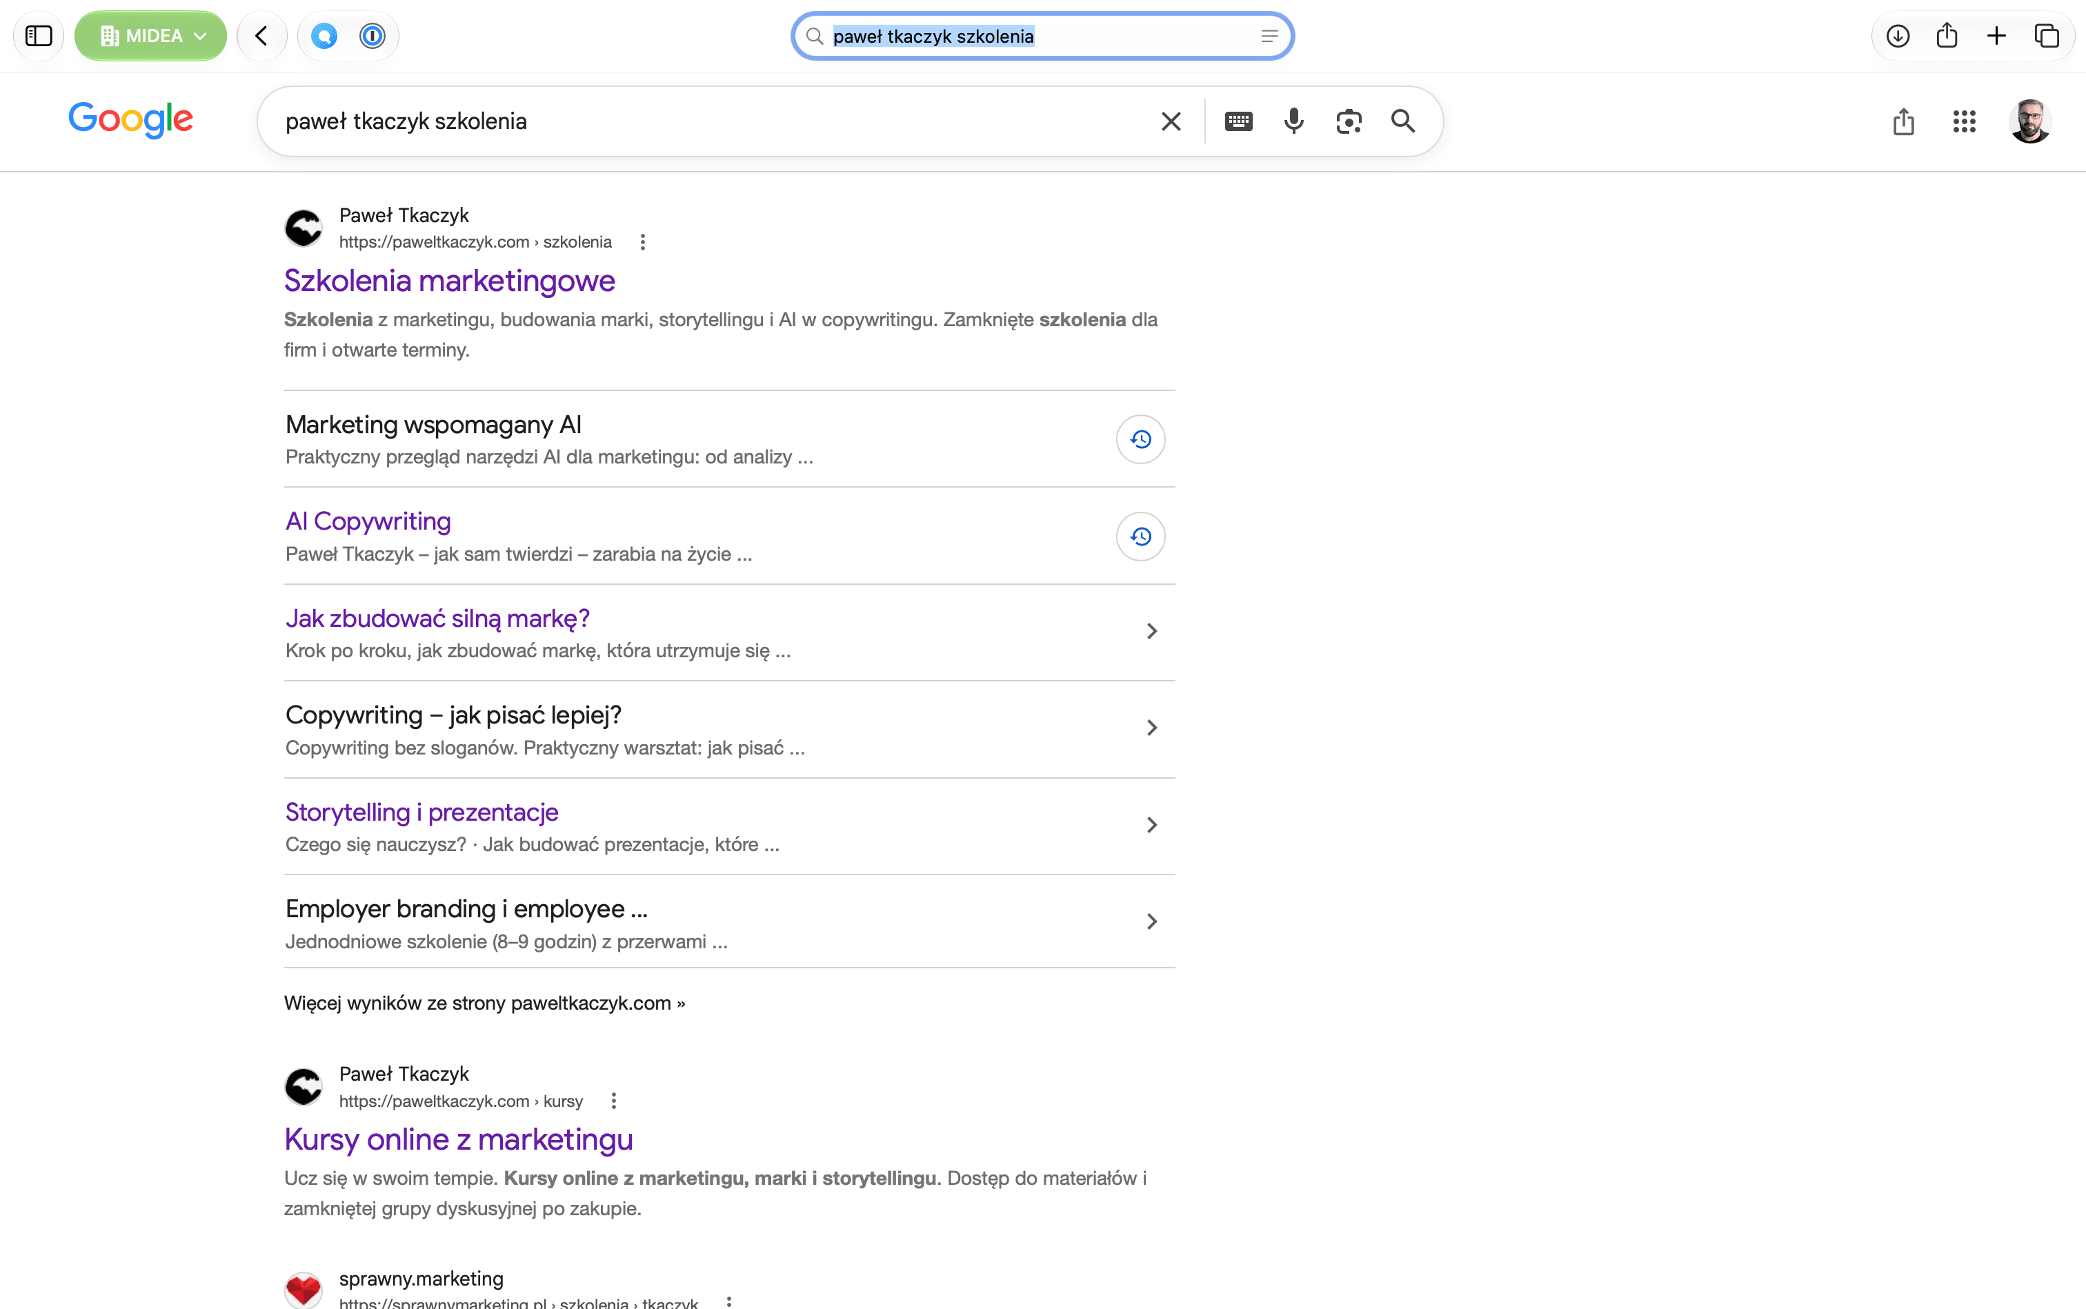The image size is (2086, 1309).
Task: Expand chevron for Employer branding i employee
Action: click(x=1152, y=922)
